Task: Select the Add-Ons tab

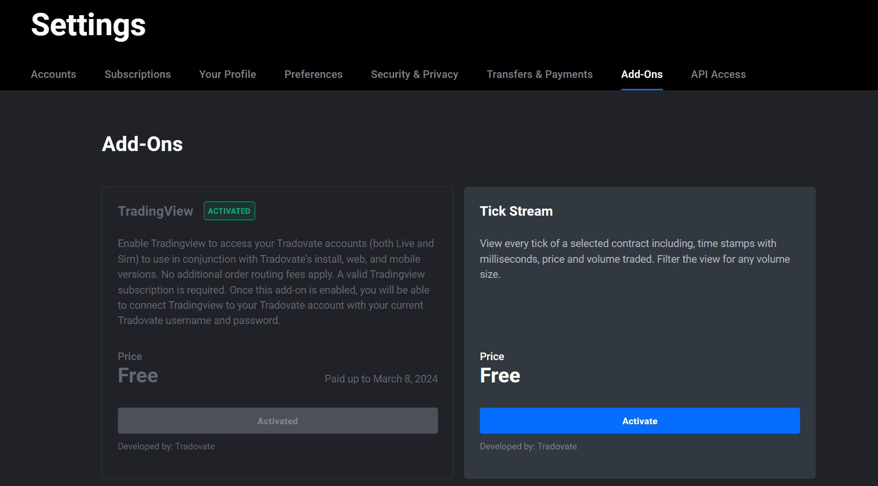Action: click(x=642, y=74)
